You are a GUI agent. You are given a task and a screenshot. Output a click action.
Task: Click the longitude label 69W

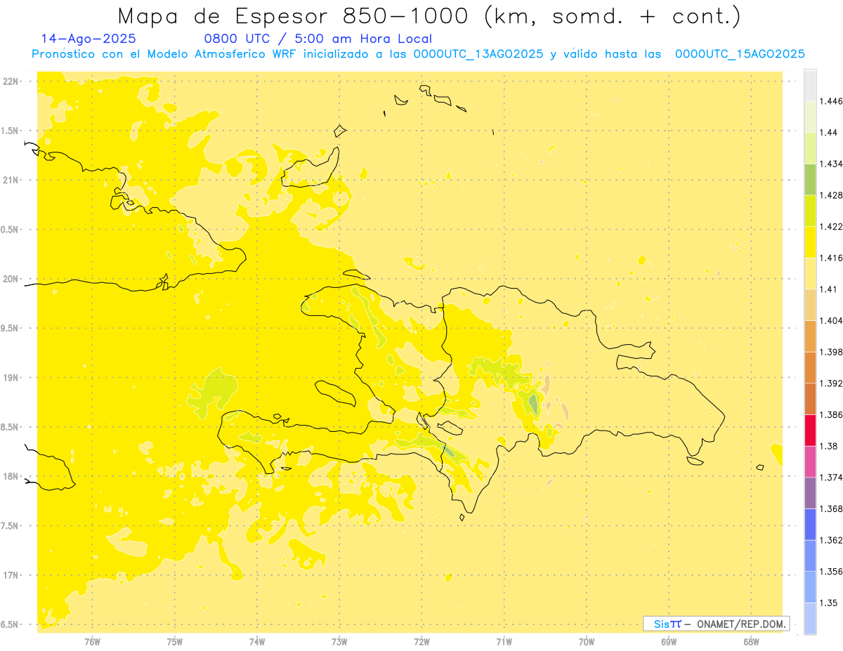tap(669, 641)
